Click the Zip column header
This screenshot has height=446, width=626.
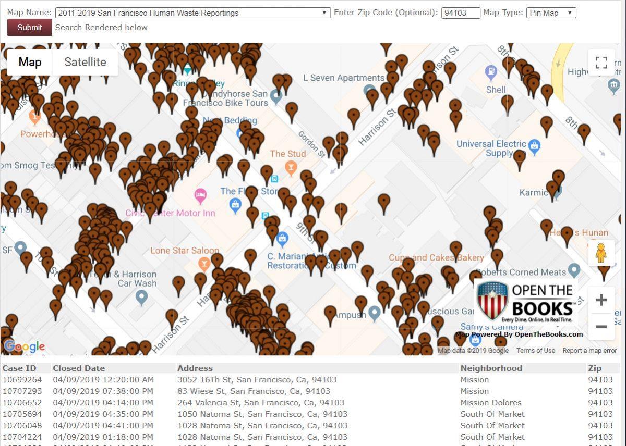[595, 368]
